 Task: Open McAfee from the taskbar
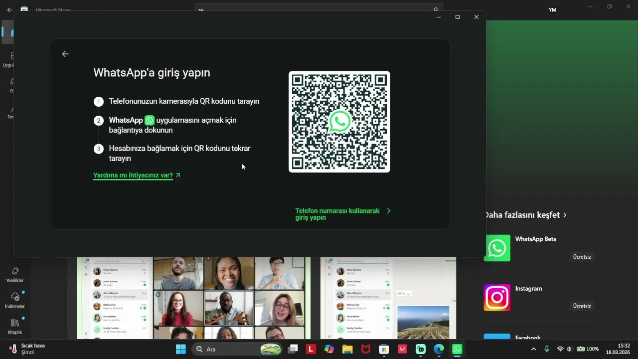[366, 349]
